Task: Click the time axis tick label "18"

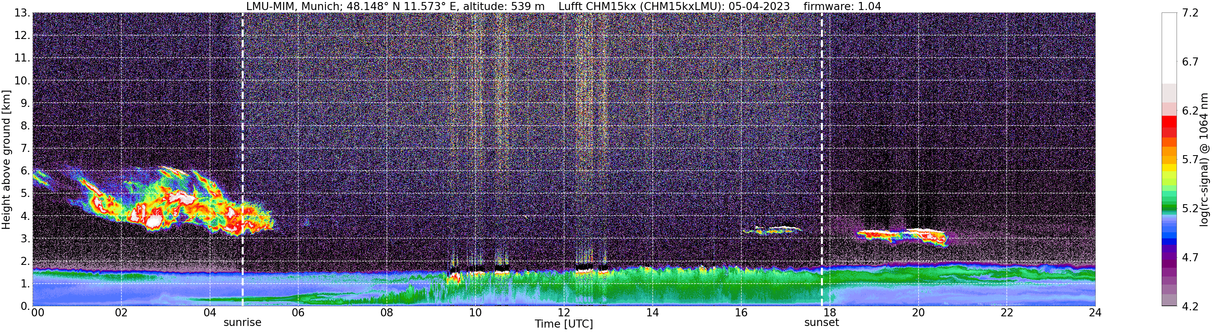Action: click(x=829, y=313)
